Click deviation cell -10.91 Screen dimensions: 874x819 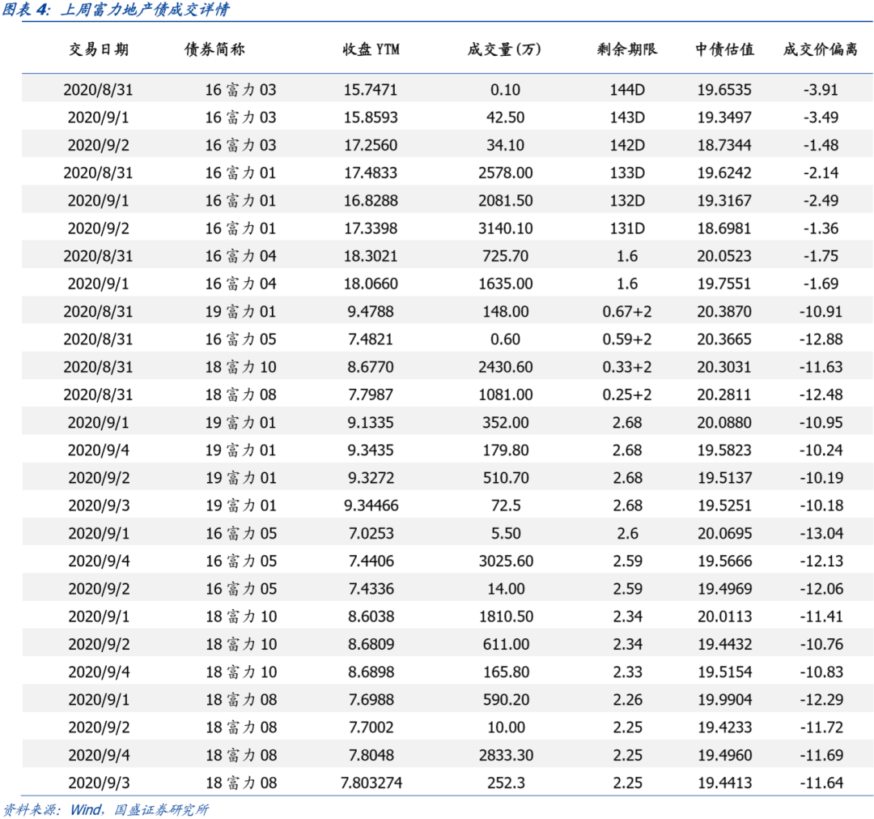point(821,312)
